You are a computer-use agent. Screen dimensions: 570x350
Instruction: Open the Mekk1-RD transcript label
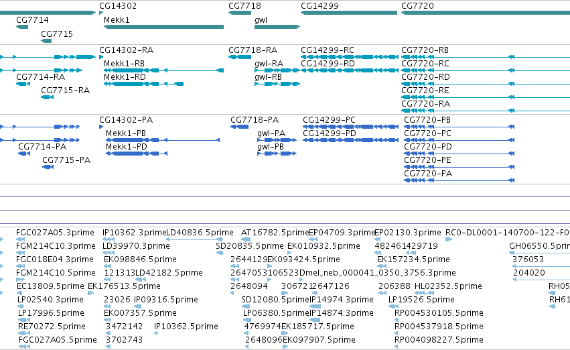point(125,76)
